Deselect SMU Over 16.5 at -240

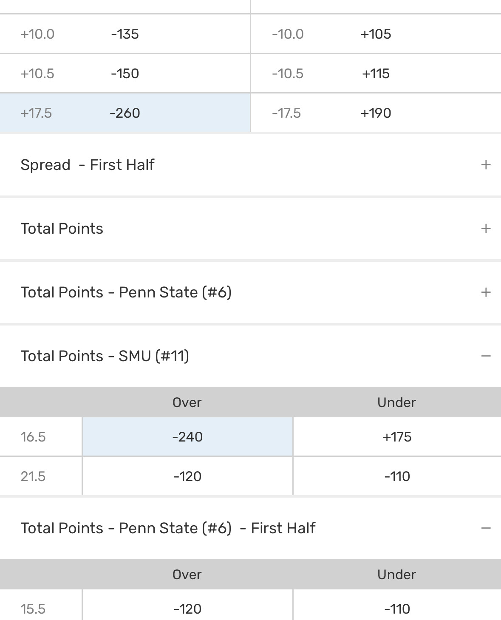point(187,437)
